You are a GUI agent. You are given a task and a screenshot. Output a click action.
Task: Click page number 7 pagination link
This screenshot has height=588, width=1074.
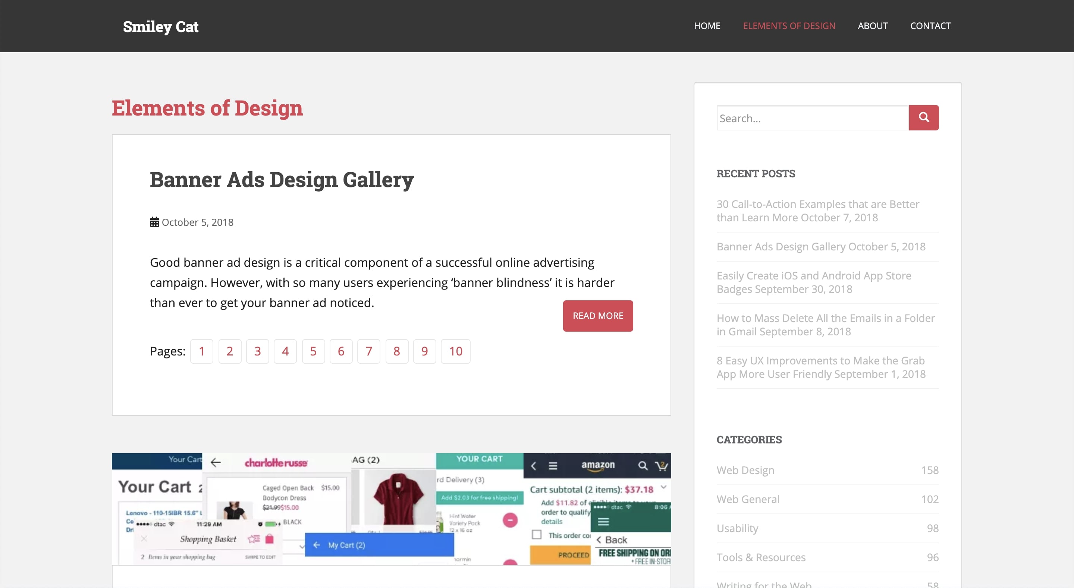click(368, 351)
